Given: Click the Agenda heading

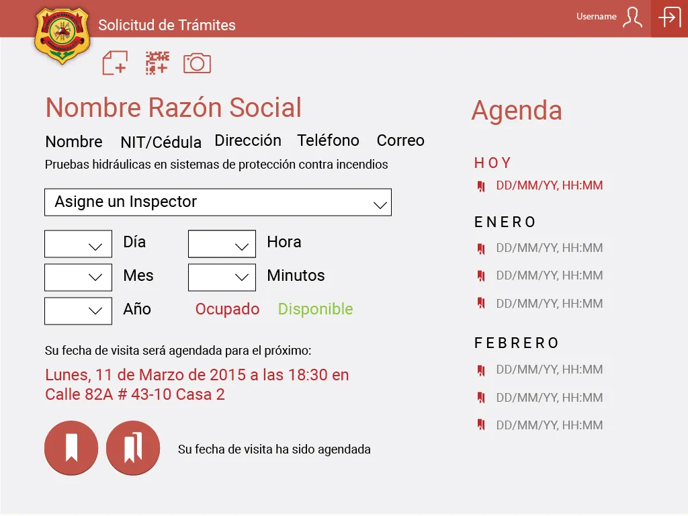Looking at the screenshot, I should click(517, 111).
